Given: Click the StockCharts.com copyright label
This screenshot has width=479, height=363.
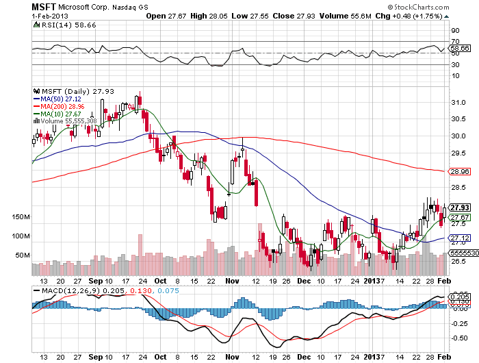Looking at the screenshot, I should 419,7.
